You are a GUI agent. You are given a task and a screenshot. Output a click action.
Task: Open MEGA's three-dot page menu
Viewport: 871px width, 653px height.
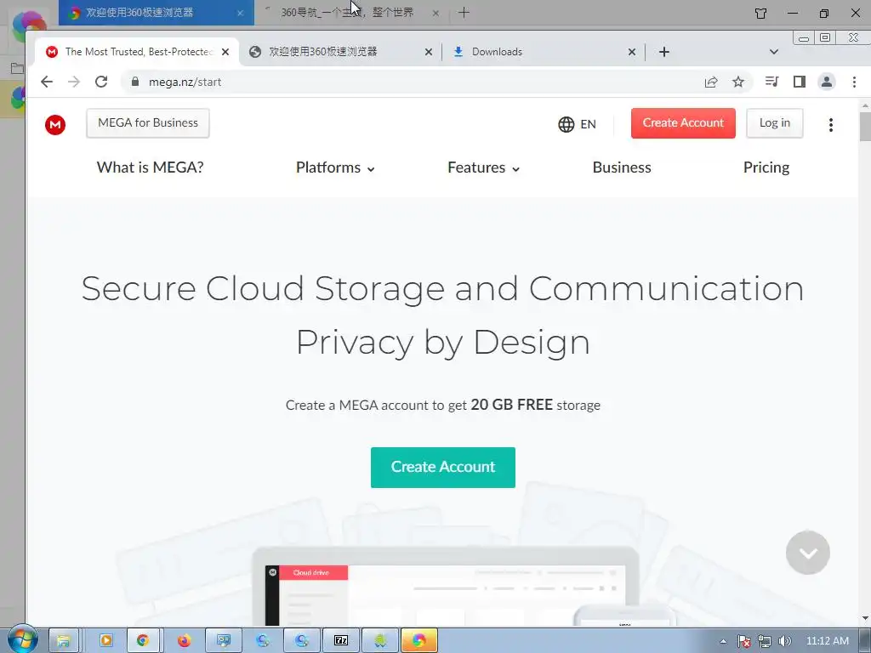click(831, 124)
